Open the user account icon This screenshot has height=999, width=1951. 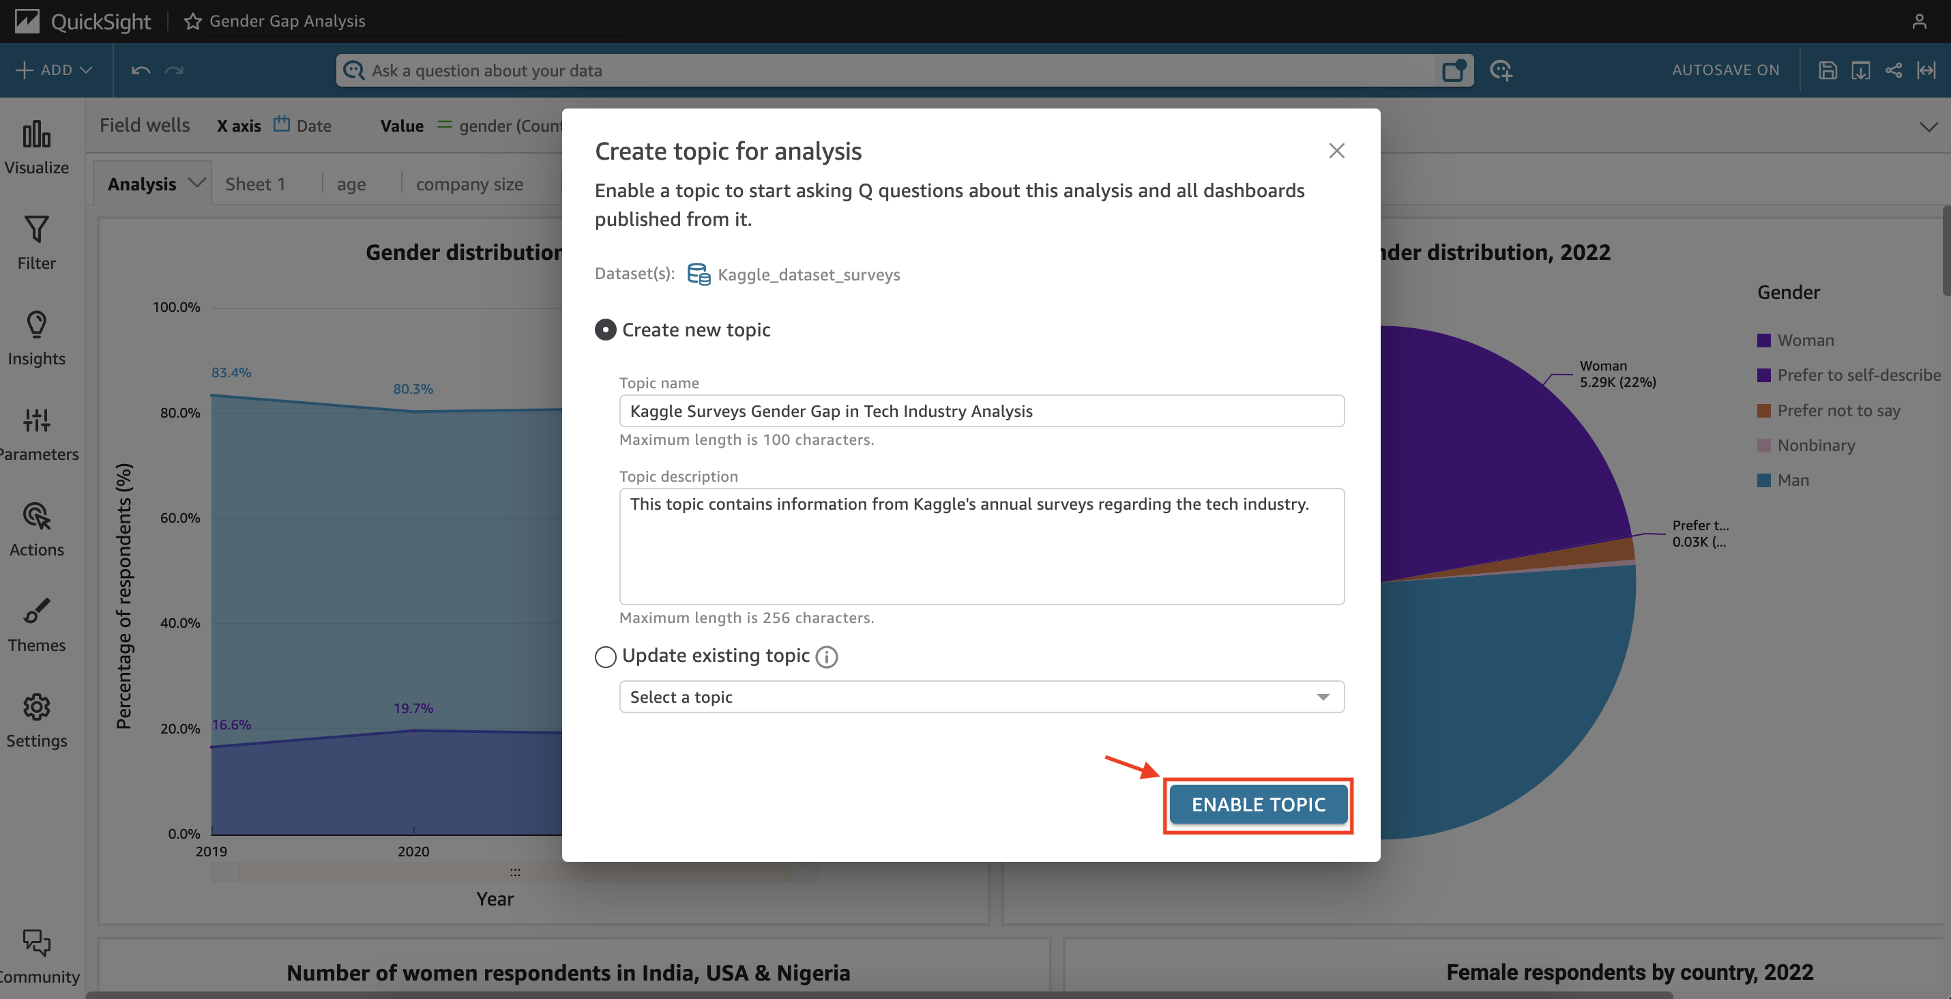click(x=1919, y=21)
